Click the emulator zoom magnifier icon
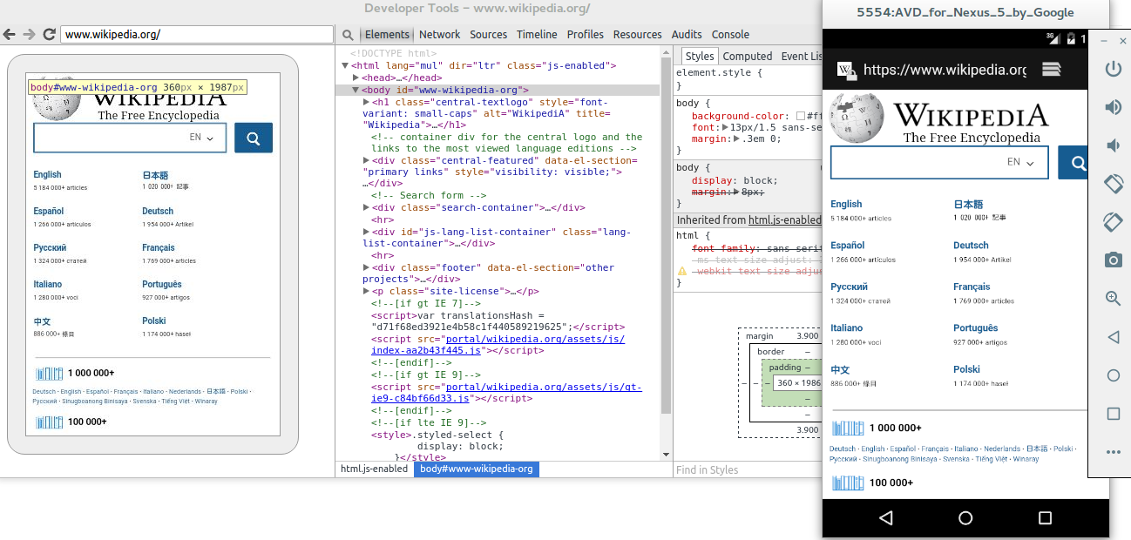 pos(1113,298)
